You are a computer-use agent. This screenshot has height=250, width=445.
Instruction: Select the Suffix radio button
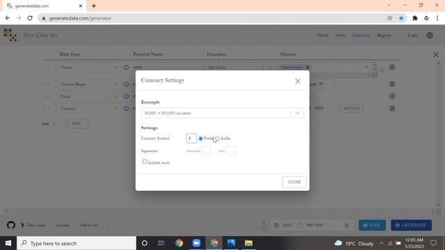(218, 139)
